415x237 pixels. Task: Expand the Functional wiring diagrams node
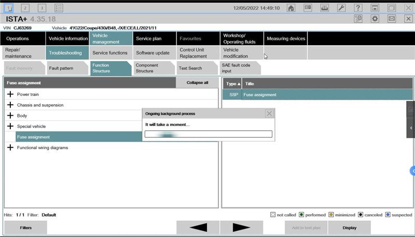(x=10, y=147)
